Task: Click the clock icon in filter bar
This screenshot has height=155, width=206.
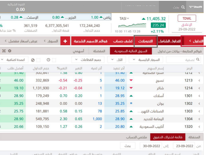Action: [x=48, y=60]
